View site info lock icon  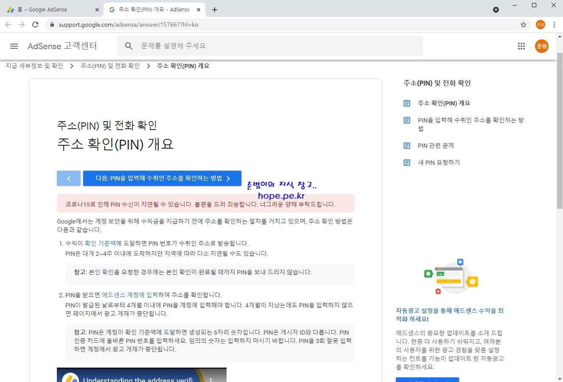point(52,25)
